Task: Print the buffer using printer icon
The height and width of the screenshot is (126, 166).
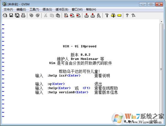Action: 23,15
